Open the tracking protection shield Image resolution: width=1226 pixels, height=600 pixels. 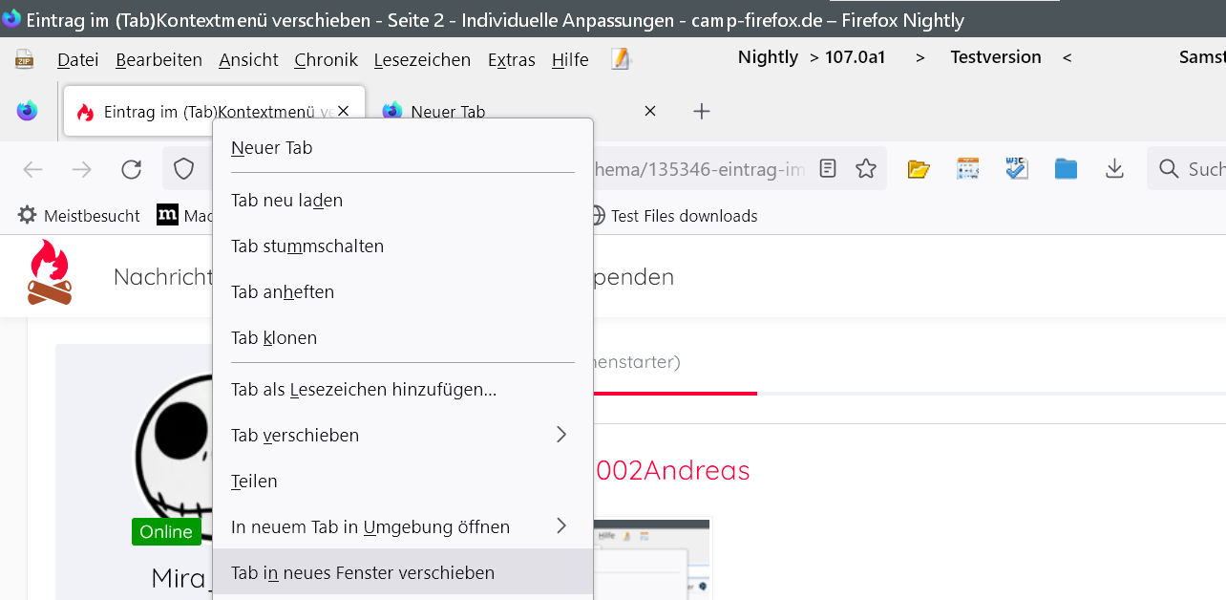click(x=183, y=169)
